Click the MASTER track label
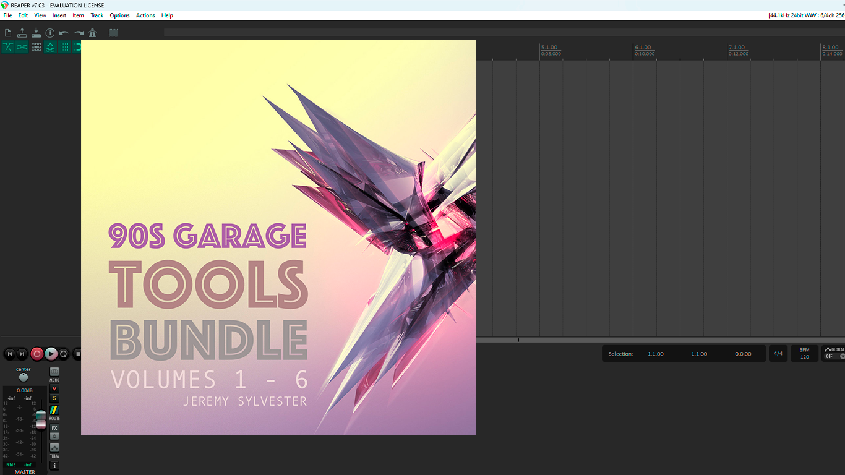The width and height of the screenshot is (845, 475). point(25,472)
